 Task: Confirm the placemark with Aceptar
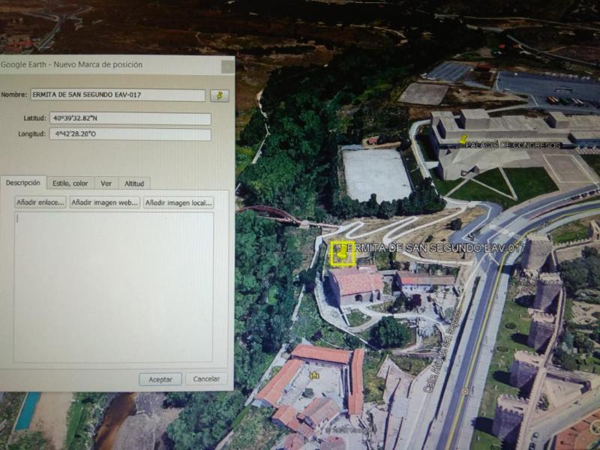[160, 379]
